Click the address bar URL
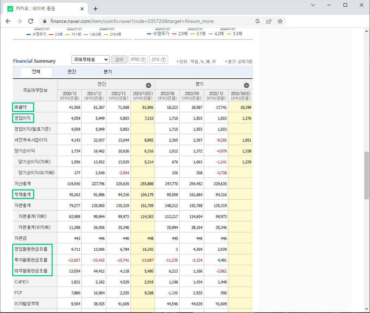Viewport: 370px width, 313px height. click(x=132, y=21)
